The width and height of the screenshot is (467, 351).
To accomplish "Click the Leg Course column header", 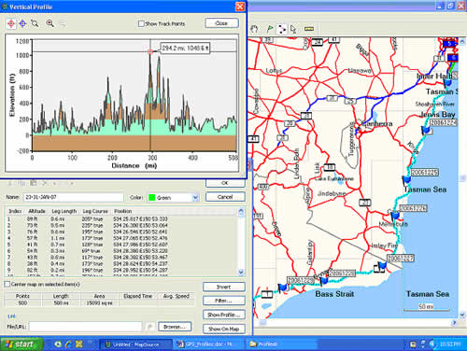I will click(95, 211).
